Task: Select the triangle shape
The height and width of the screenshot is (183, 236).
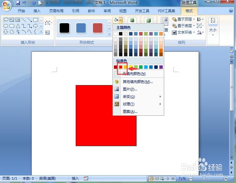Action: coord(18,26)
